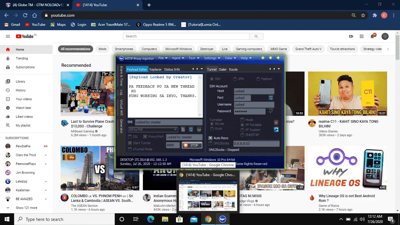Click the trash delete icon beside the eljhay456 combo
Screen dimensions: 400x225
pos(199,129)
